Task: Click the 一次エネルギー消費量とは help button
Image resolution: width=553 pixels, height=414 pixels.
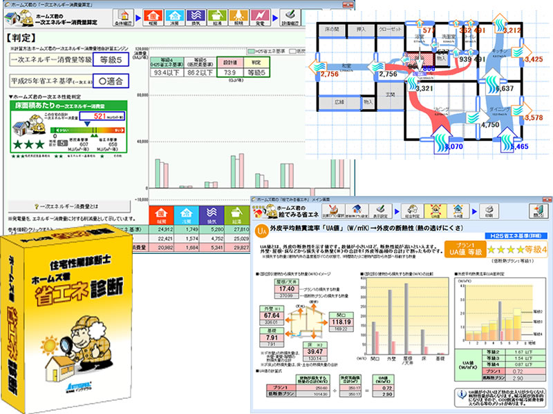Action: (71, 206)
